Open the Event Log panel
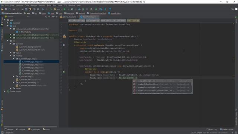 coord(212,130)
